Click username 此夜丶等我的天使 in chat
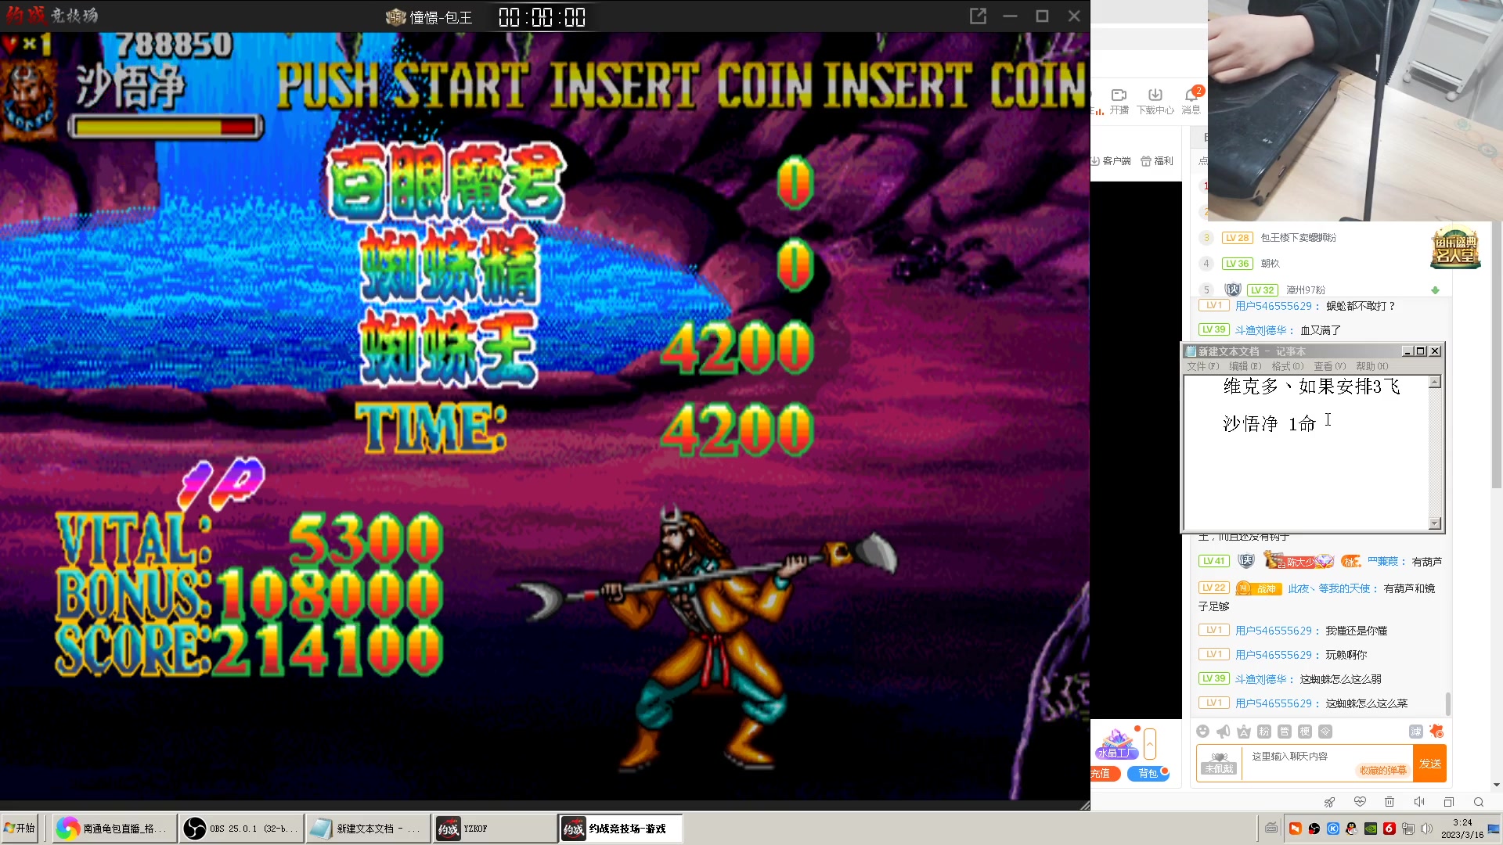 1329,588
